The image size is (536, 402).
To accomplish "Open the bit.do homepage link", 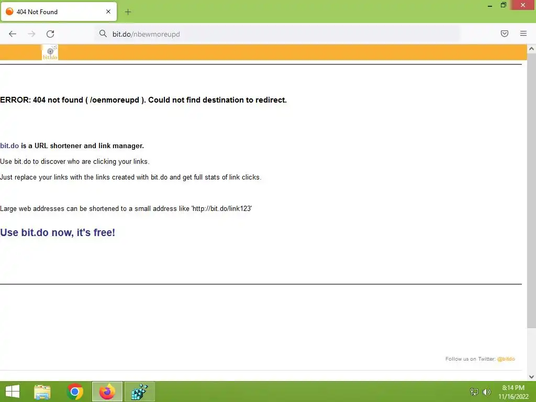I will click(9, 146).
